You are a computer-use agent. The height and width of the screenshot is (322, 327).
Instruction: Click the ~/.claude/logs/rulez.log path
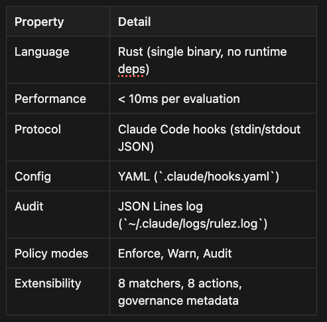(x=193, y=224)
